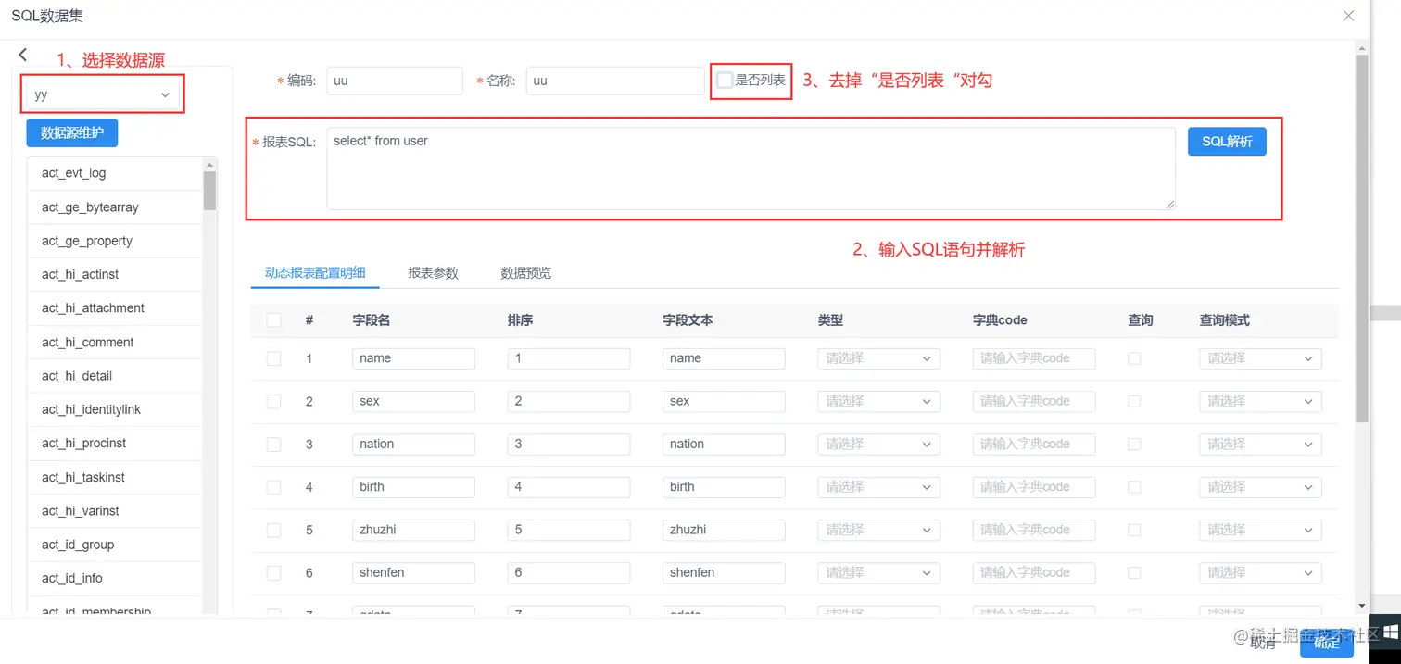Open 类型 dropdown in zhuzhi row

click(x=878, y=530)
